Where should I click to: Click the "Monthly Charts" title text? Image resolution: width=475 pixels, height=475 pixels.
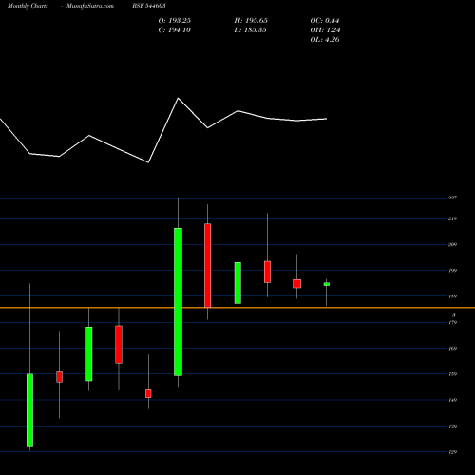tap(28, 6)
